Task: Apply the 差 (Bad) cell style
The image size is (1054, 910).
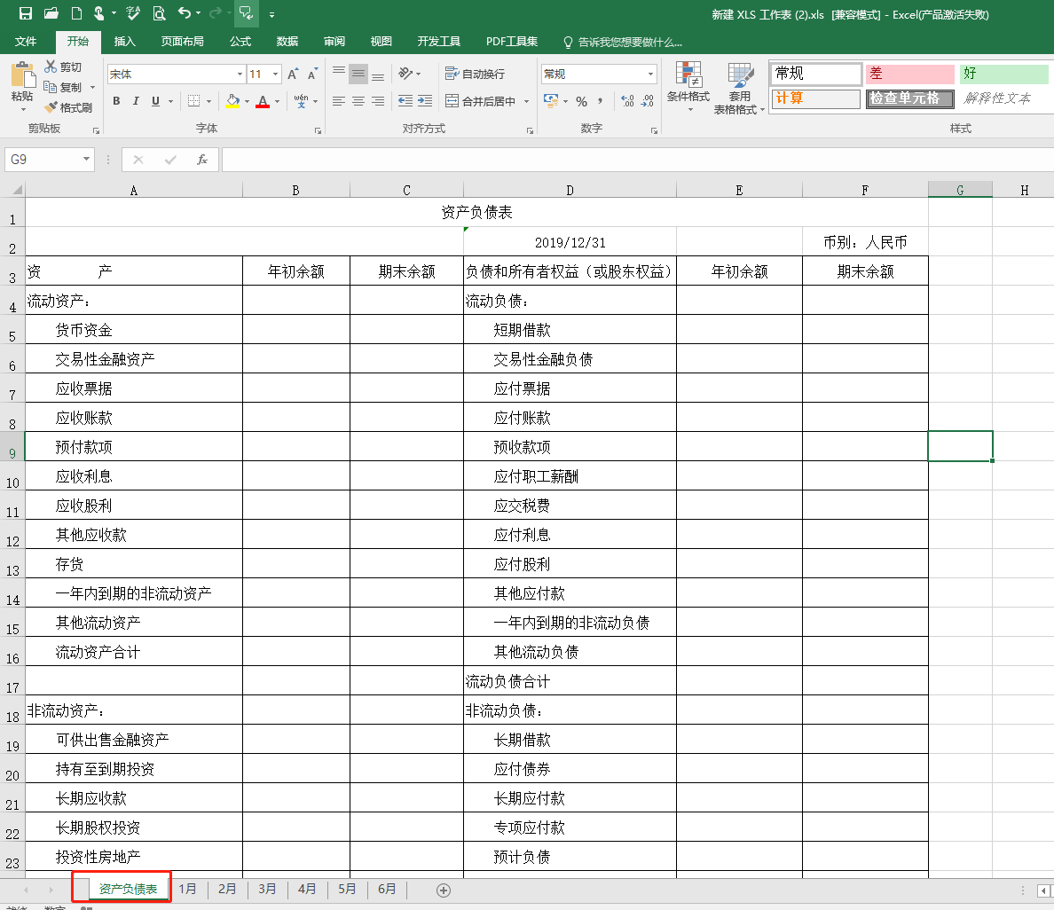Action: (910, 74)
